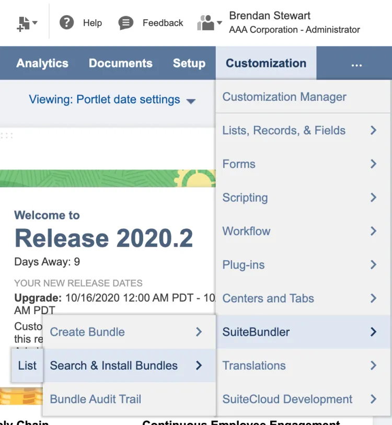
Task: Expand the Plug-ins chevron arrow
Action: click(x=373, y=265)
